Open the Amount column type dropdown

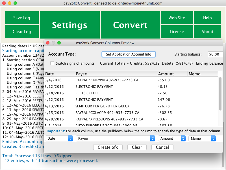click(172, 139)
